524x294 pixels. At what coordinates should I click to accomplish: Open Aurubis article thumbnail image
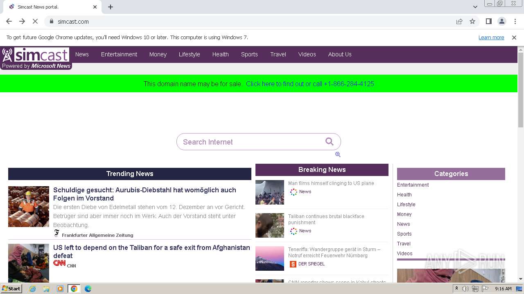tap(29, 207)
